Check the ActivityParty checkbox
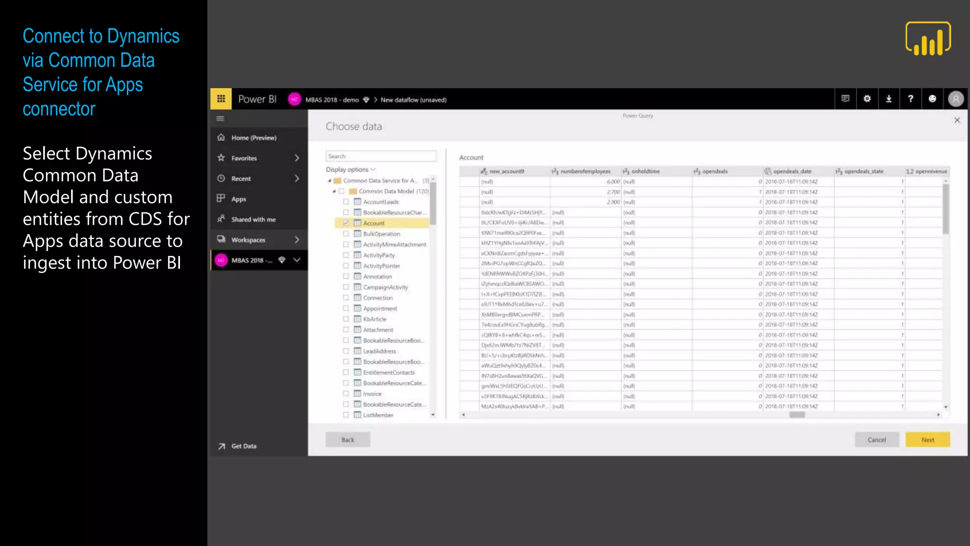The height and width of the screenshot is (546, 970). click(346, 255)
